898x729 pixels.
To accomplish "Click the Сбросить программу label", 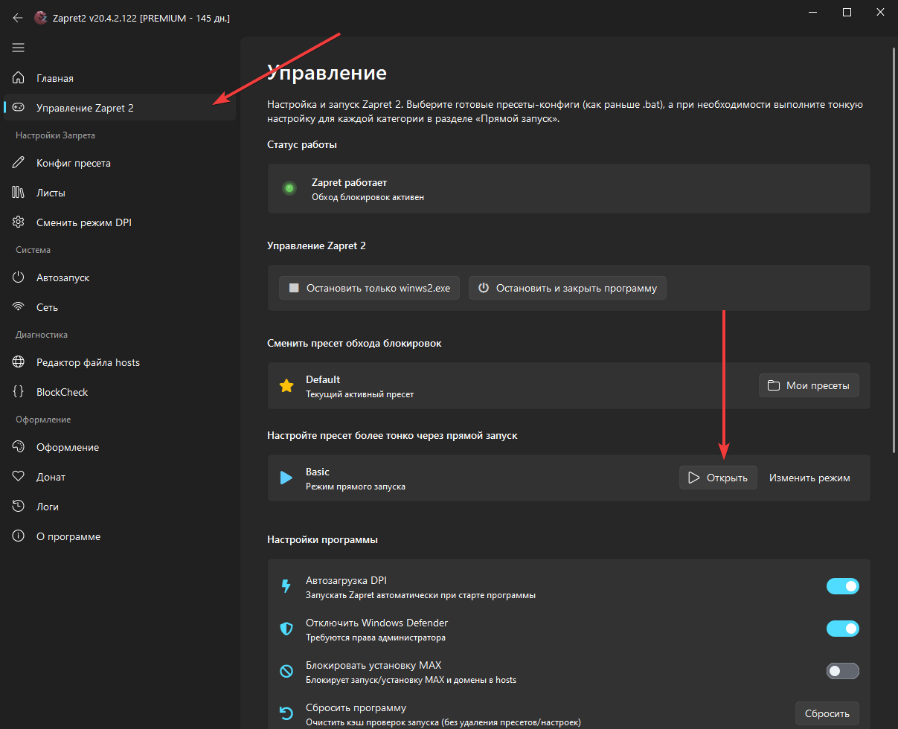I will pyautogui.click(x=356, y=707).
